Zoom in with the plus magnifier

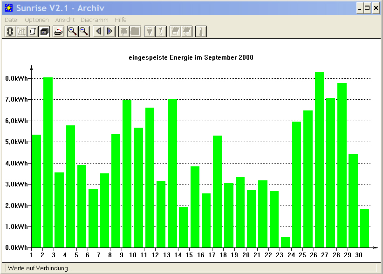click(73, 32)
